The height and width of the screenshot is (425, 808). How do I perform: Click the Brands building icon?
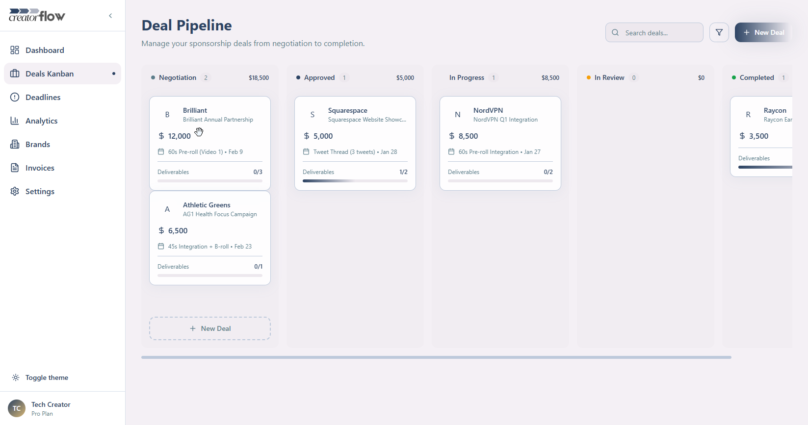[x=15, y=144]
